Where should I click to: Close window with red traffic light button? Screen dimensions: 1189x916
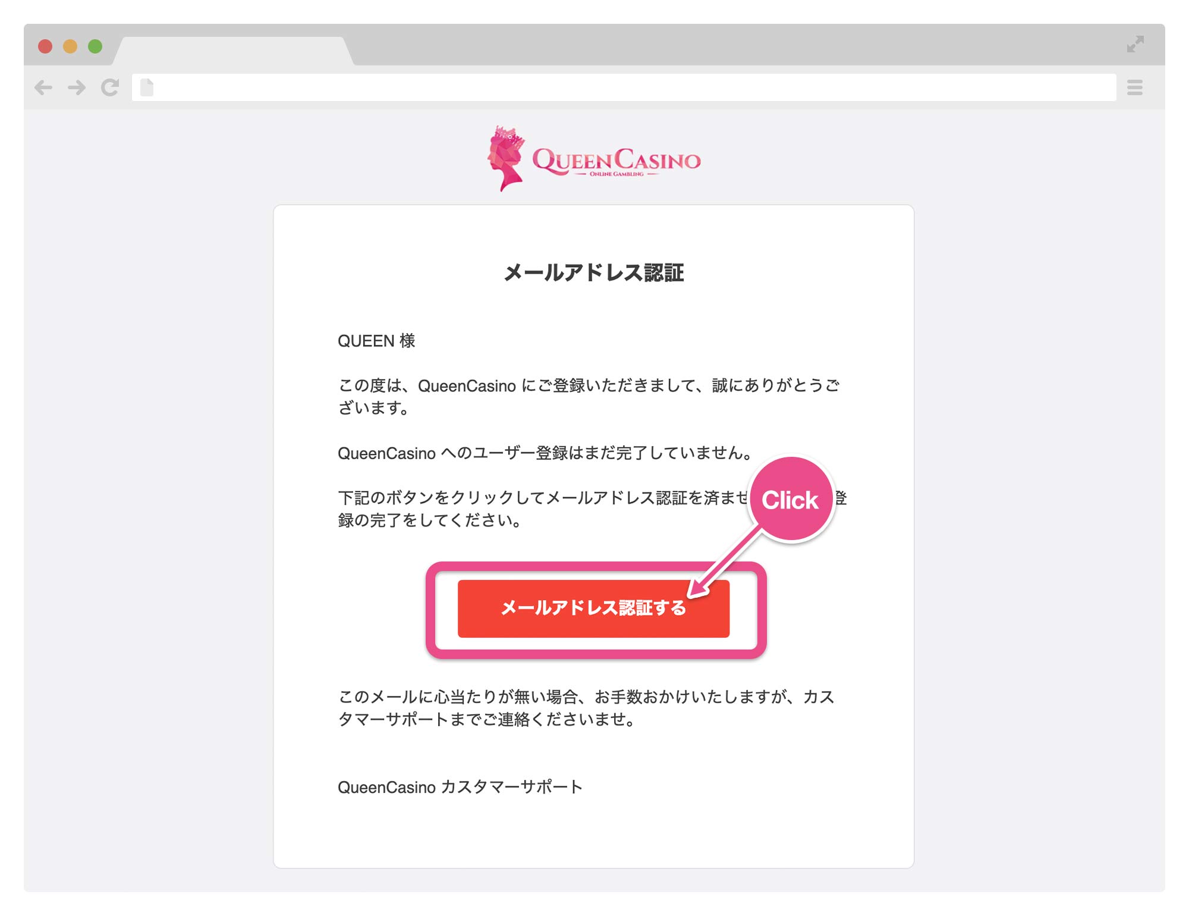45,46
